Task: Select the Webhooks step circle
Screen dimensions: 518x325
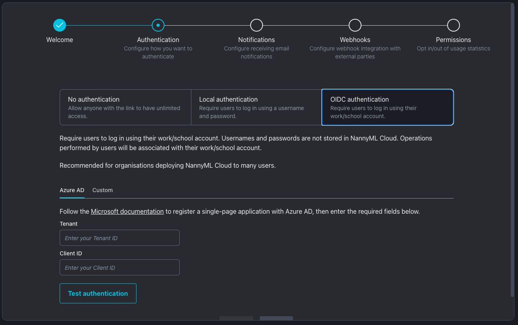Action: point(355,25)
